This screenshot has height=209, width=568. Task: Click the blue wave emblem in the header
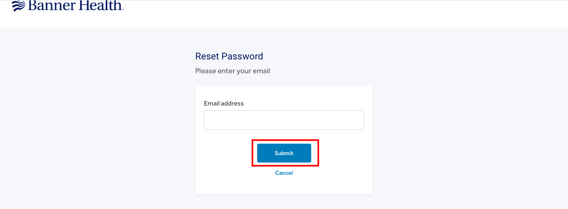(x=19, y=6)
